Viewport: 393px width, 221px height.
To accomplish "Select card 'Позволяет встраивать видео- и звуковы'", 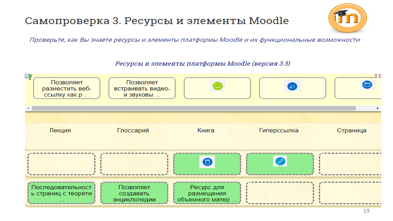I will click(x=142, y=88).
